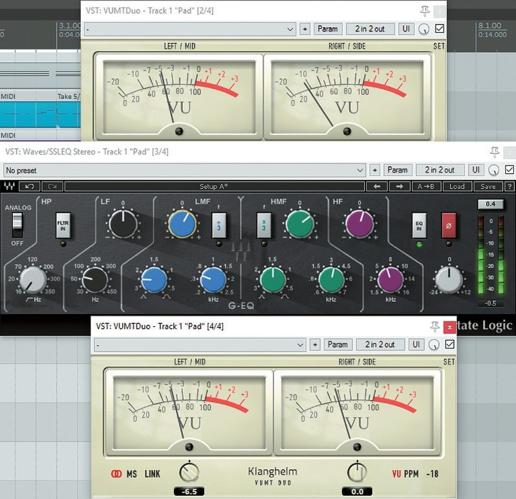Viewport: 516px width, 499px height.
Task: Click UI button in VUMTDuo [2/4]
Action: pos(406,29)
